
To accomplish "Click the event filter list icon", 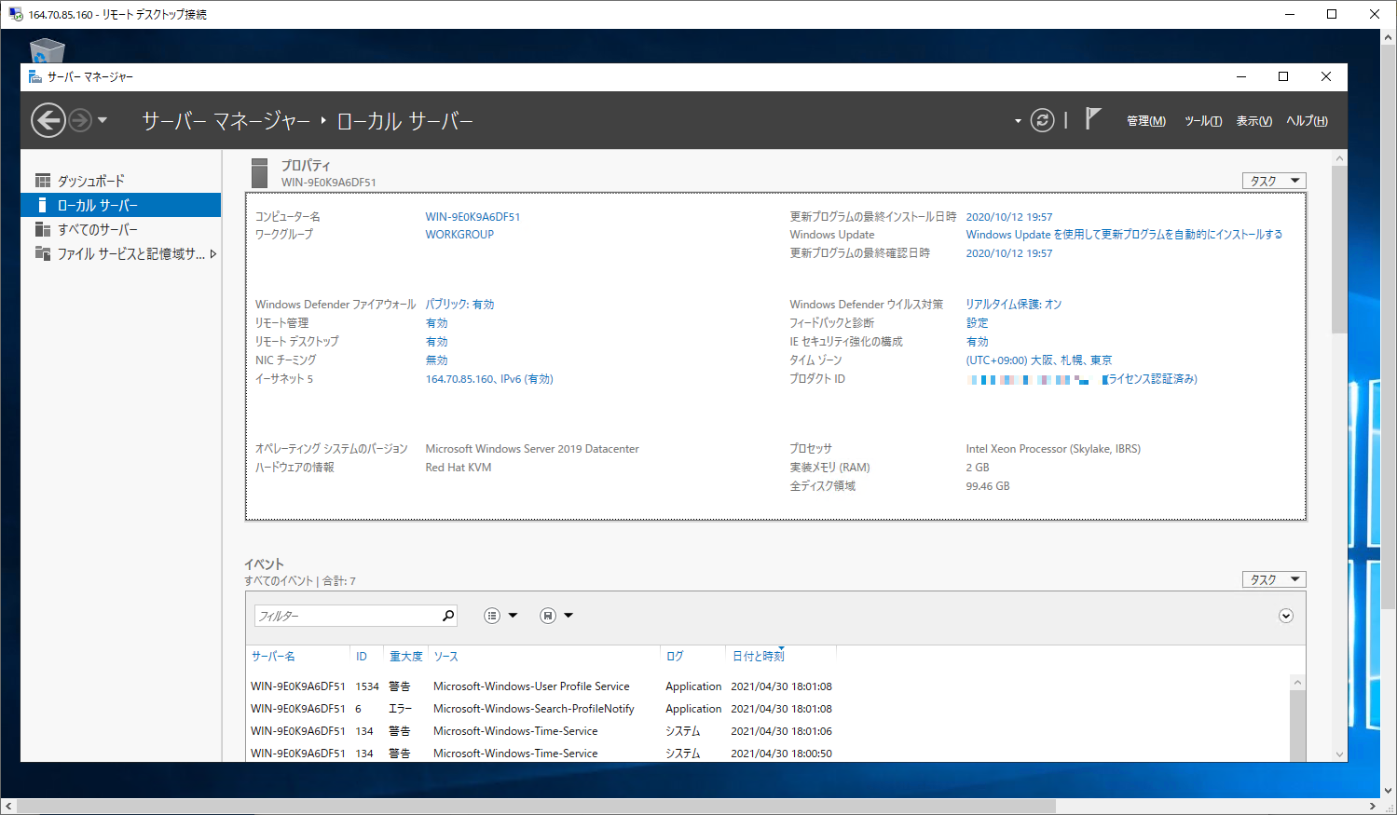I will pos(491,615).
